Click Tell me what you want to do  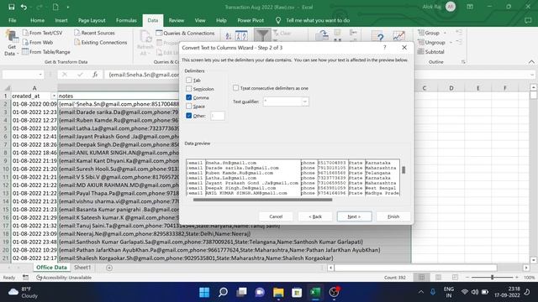tap(318, 20)
